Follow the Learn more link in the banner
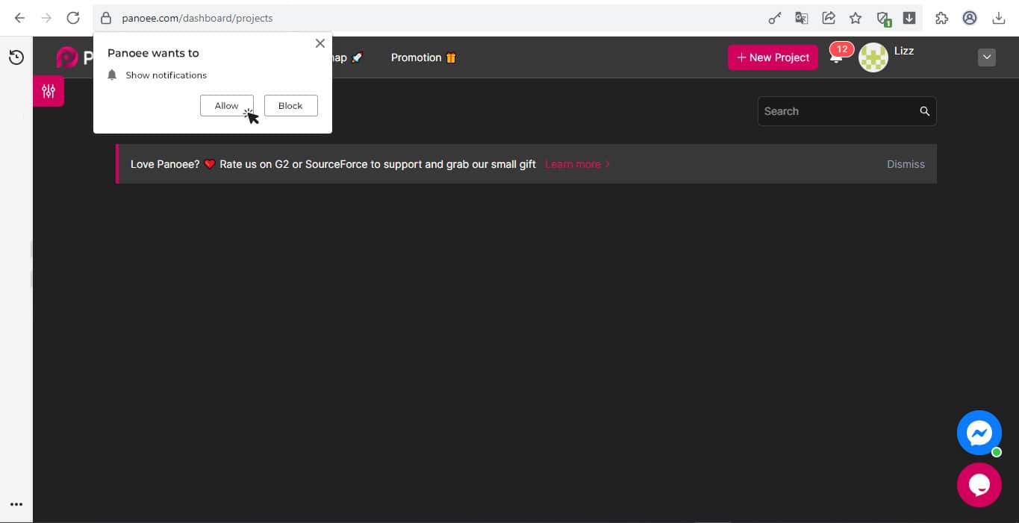The height and width of the screenshot is (523, 1019). click(x=576, y=164)
